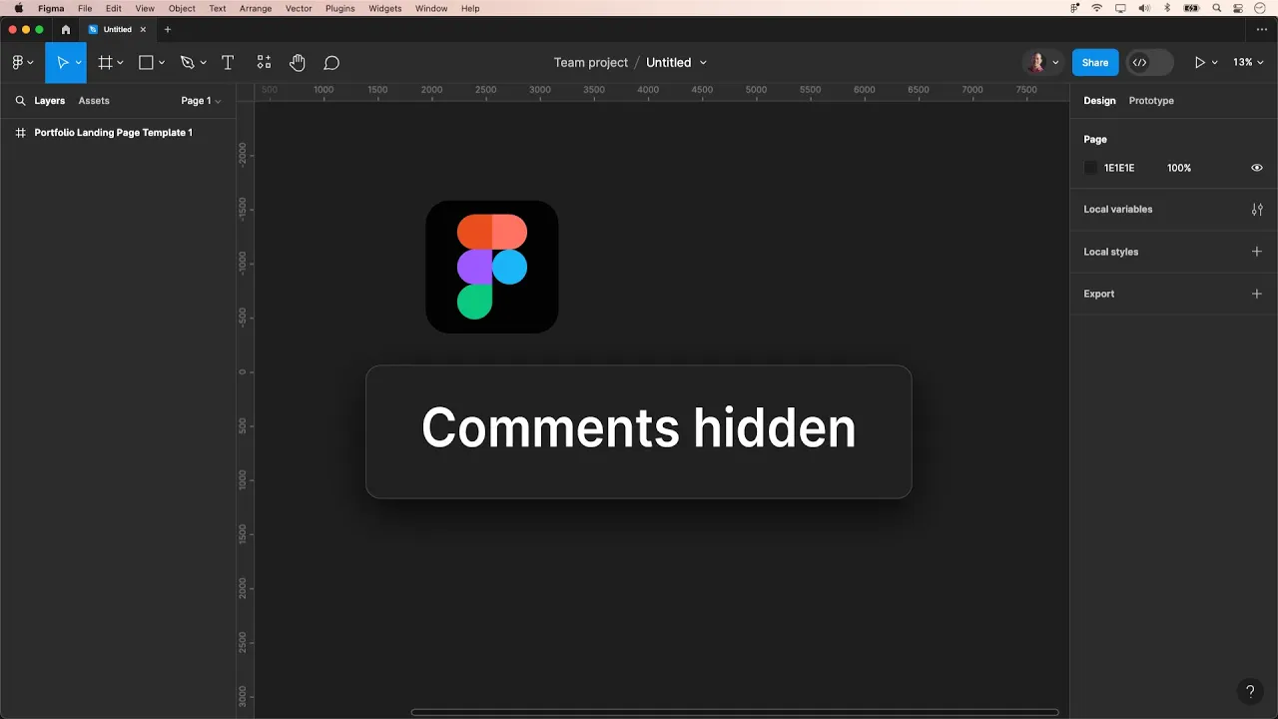Open the Vector menu
1278x719 pixels.
[299, 8]
